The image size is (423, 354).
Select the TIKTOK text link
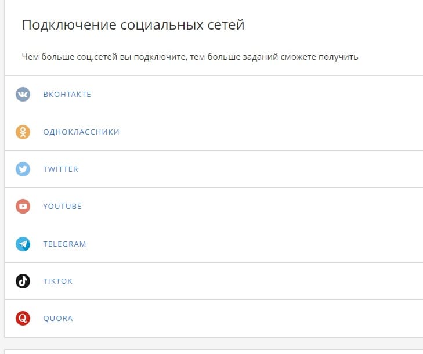[57, 281]
